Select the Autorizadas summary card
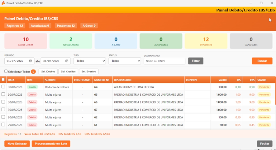Image resolution: width=276 pixels, height=150 pixels. (161, 41)
